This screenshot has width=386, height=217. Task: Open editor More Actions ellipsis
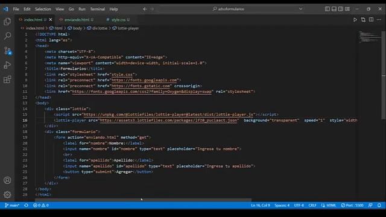tap(379, 20)
